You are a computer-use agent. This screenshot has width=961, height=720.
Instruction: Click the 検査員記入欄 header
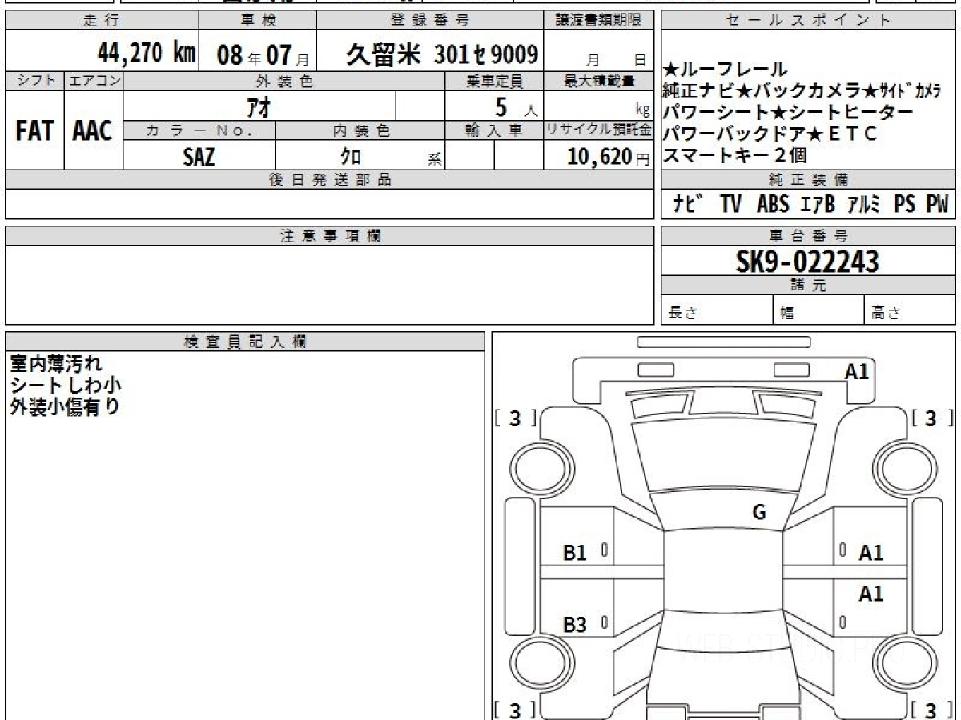coord(245,342)
